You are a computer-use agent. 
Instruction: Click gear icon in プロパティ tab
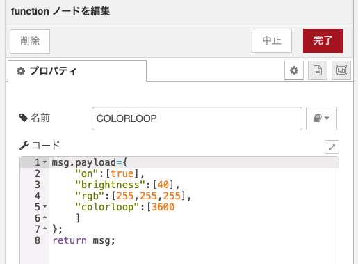coord(21,71)
